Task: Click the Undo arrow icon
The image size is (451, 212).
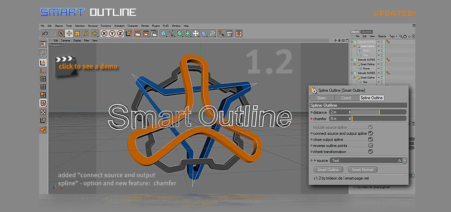Action: click(44, 33)
